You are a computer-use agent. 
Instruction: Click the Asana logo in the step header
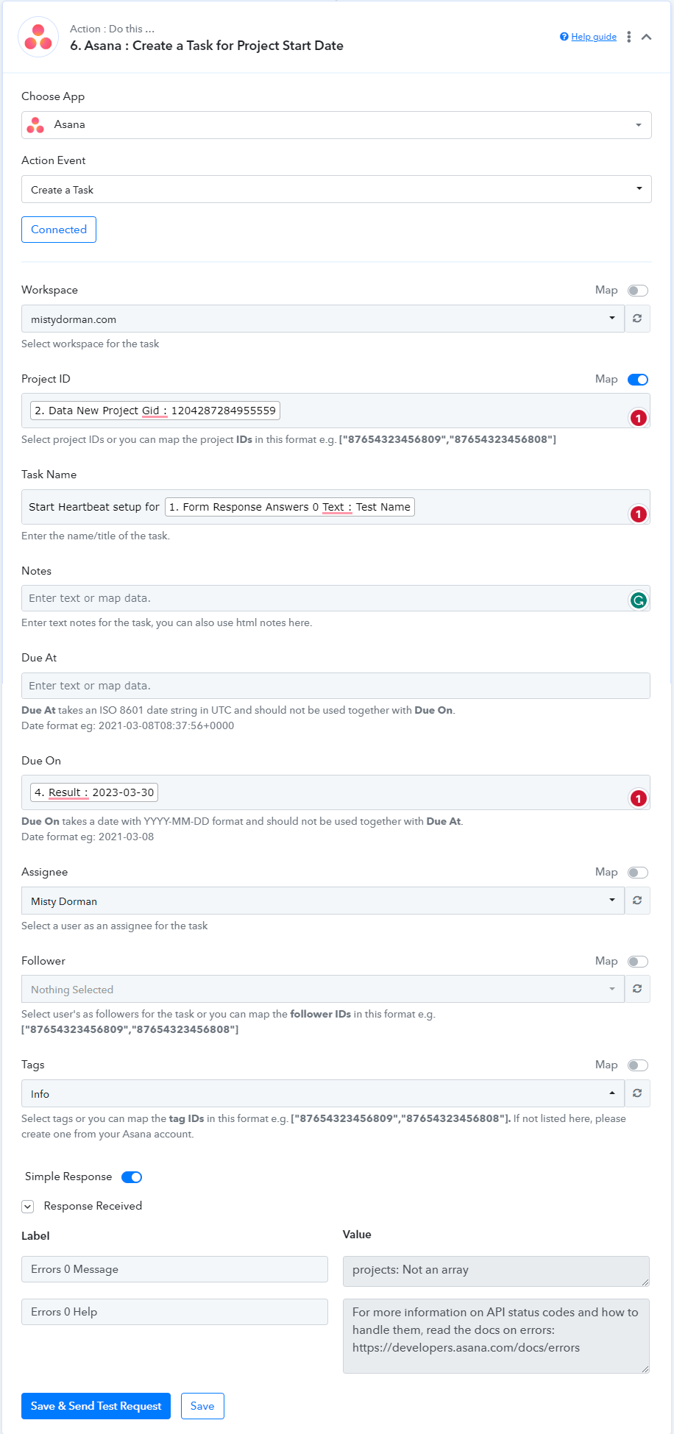point(38,37)
